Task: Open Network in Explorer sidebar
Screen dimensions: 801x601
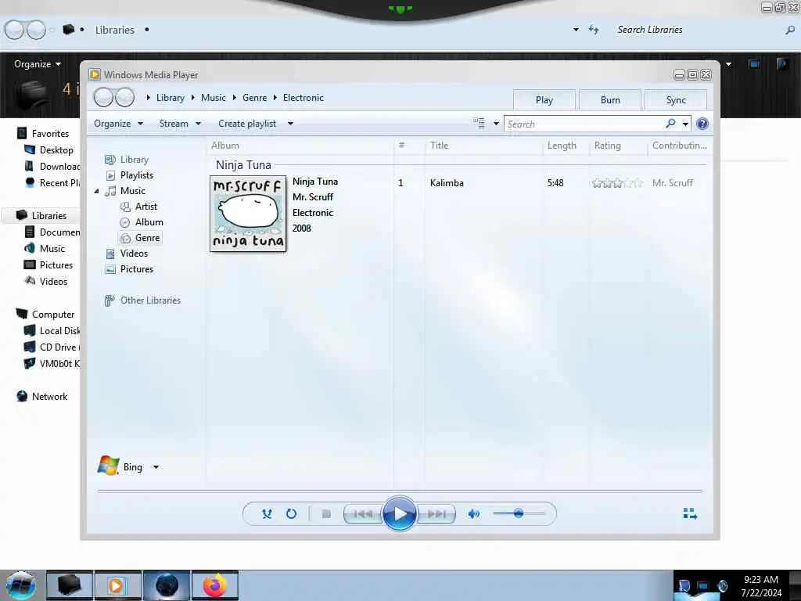Action: coord(42,397)
